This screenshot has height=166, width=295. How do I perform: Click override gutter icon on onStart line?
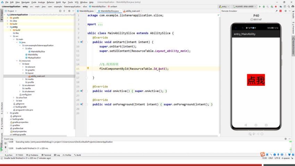tap(82, 42)
